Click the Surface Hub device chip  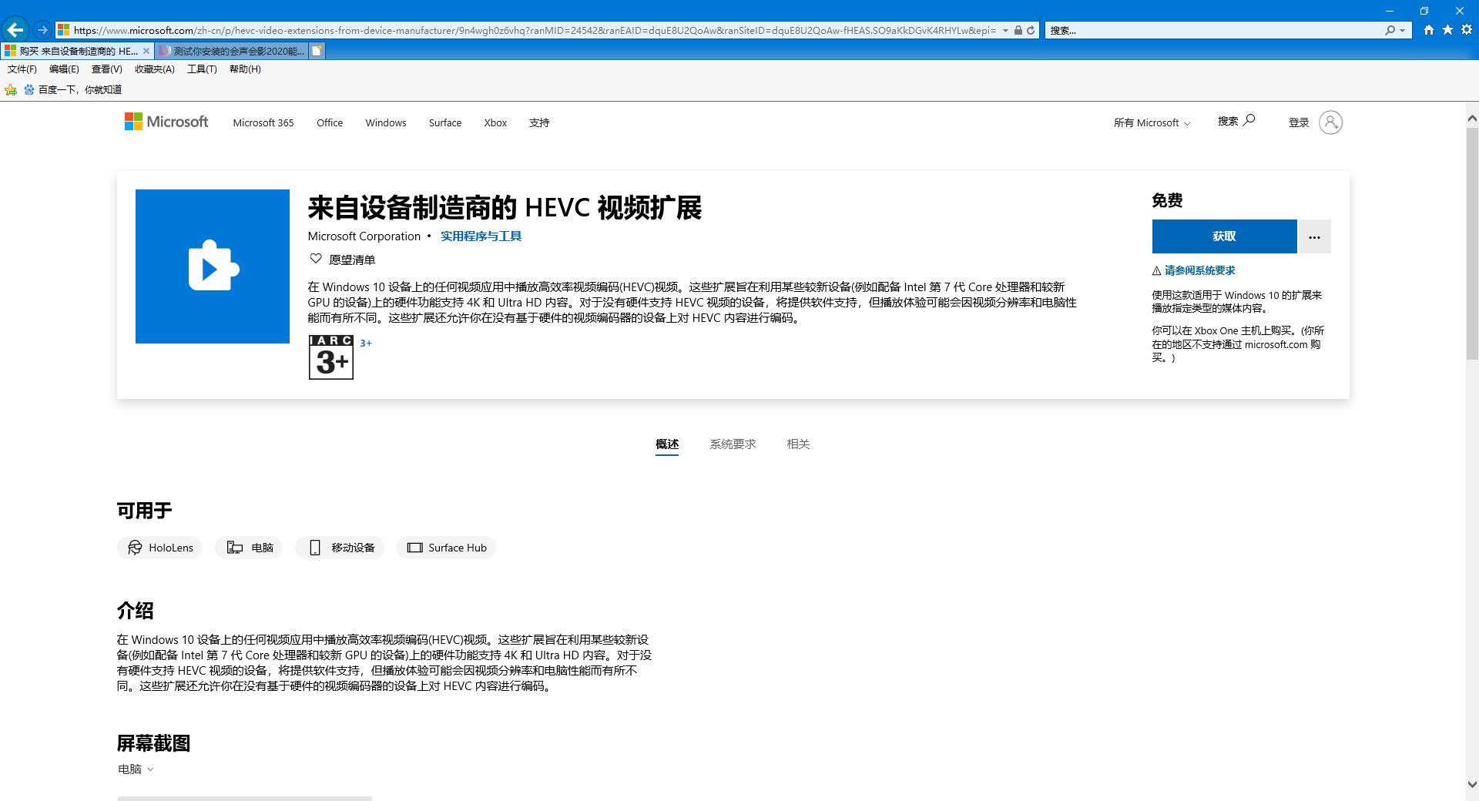pyautogui.click(x=446, y=548)
